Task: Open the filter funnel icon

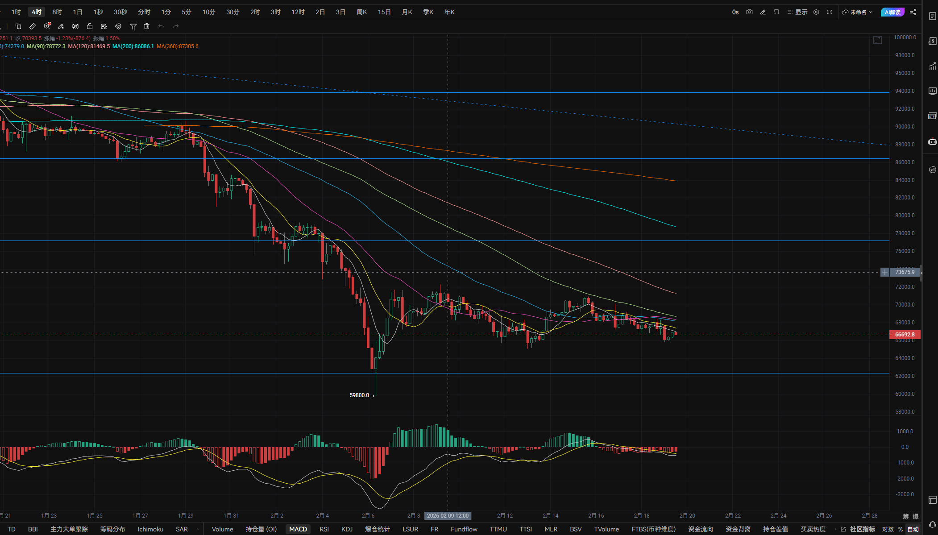Action: pyautogui.click(x=133, y=27)
